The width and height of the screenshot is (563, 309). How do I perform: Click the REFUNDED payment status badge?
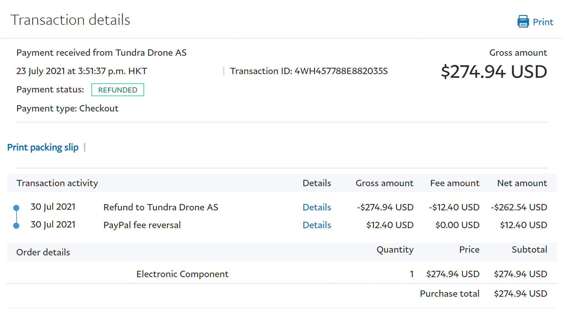click(x=118, y=90)
